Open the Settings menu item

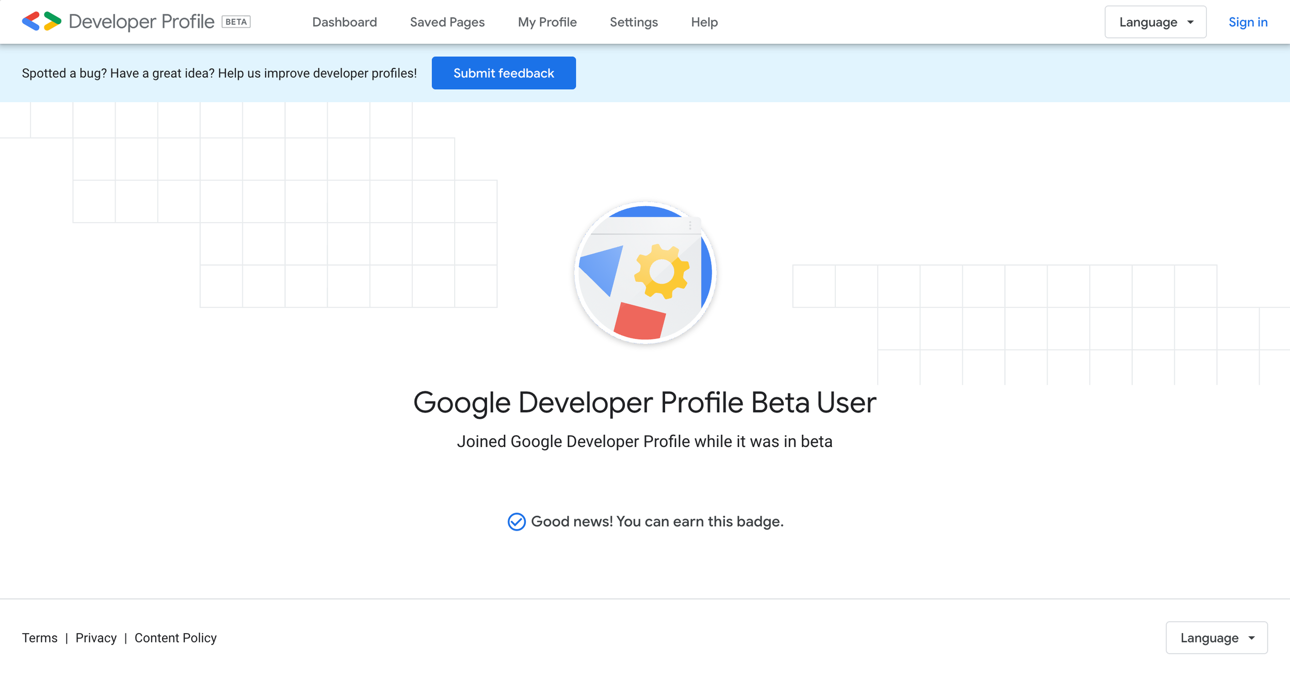[634, 22]
